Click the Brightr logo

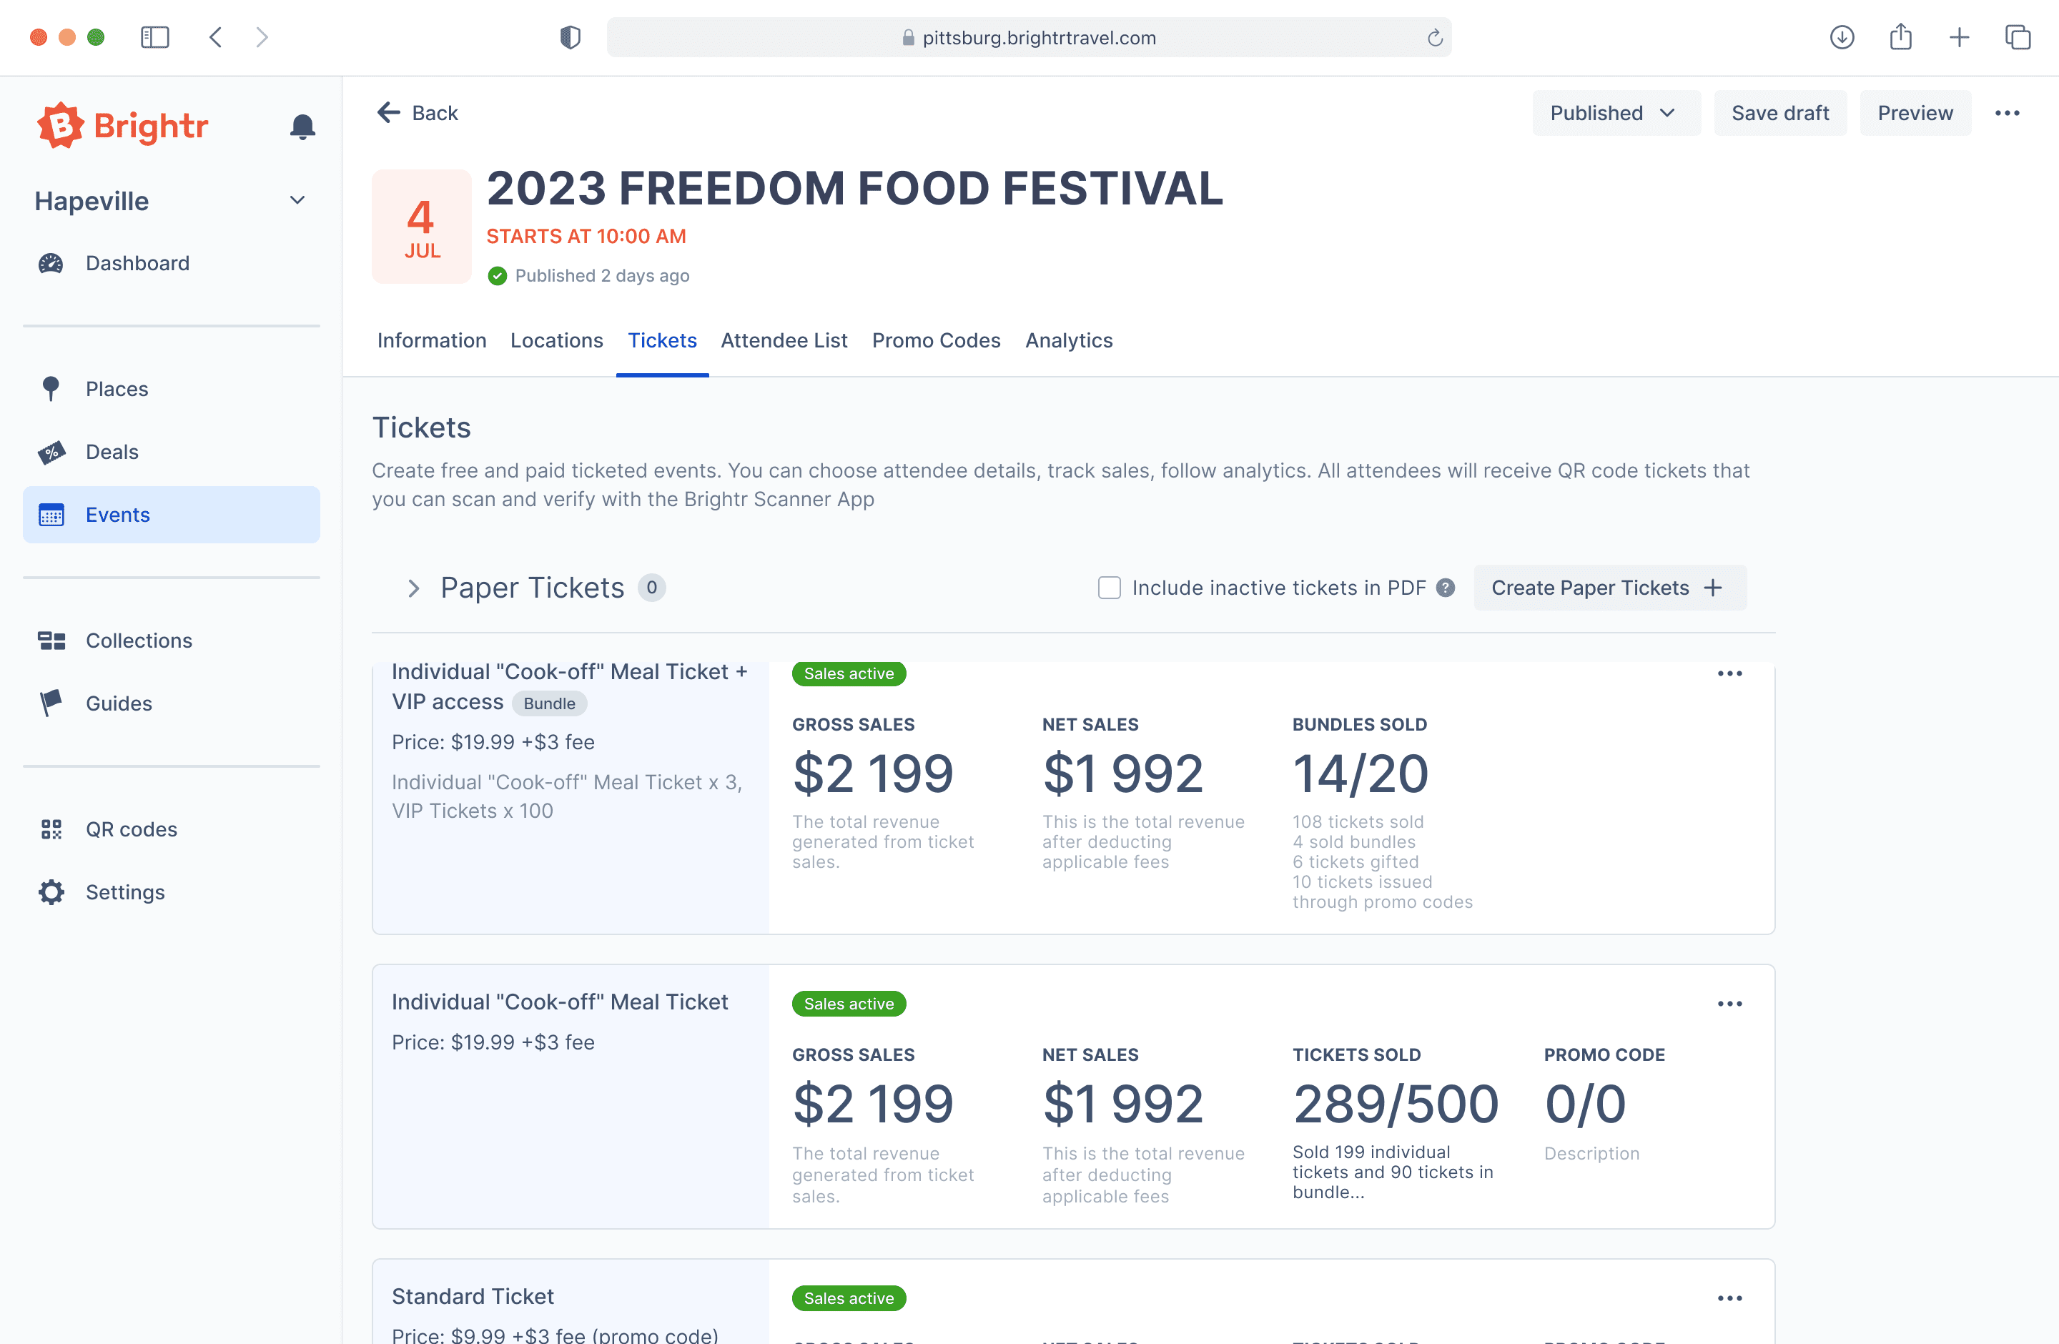click(x=122, y=127)
